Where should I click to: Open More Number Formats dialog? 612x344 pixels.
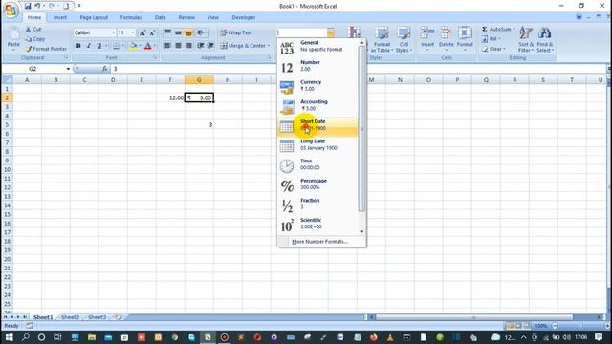319,242
